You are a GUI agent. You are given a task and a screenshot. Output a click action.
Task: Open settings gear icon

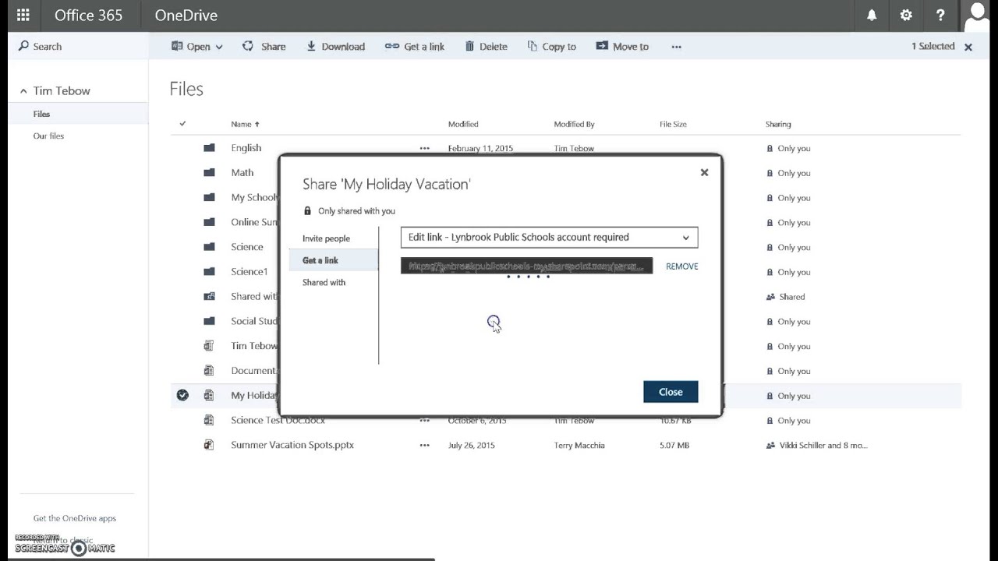[906, 15]
